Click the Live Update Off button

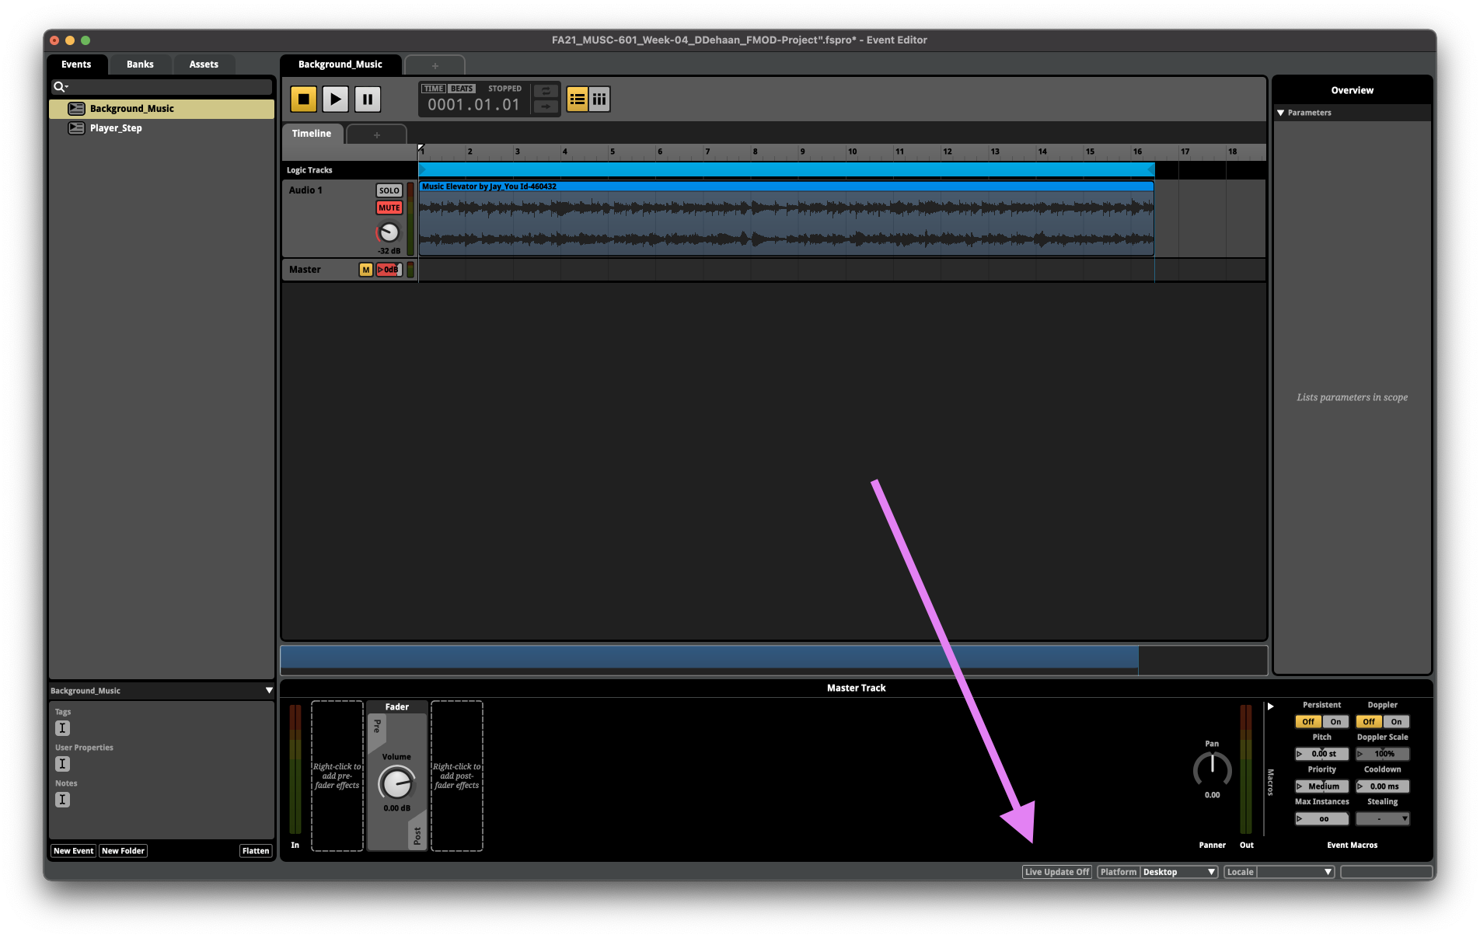(1056, 872)
